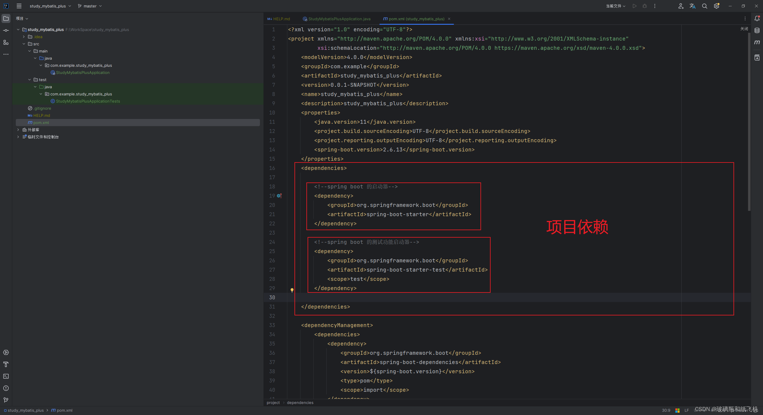Viewport: 763px width, 415px height.
Task: Open the Structure tool window icon
Action: pyautogui.click(x=6, y=42)
